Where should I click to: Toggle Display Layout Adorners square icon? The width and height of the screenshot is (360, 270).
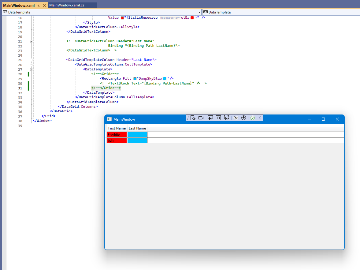tap(218, 118)
